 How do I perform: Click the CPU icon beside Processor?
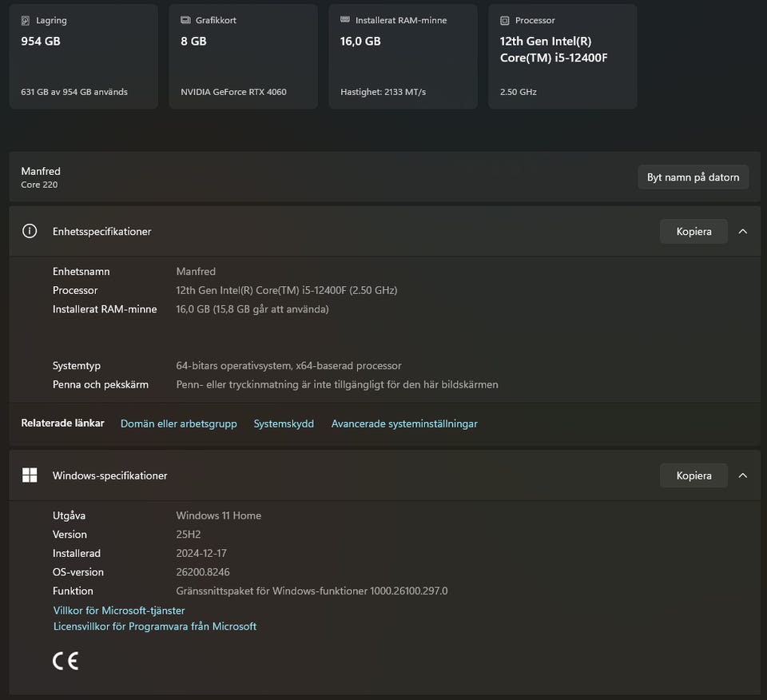[505, 20]
